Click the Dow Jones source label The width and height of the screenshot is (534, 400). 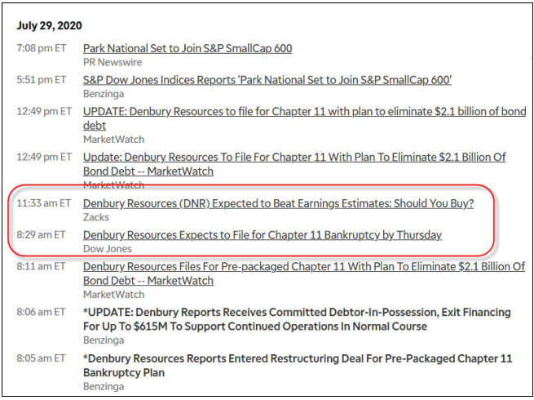(x=108, y=249)
